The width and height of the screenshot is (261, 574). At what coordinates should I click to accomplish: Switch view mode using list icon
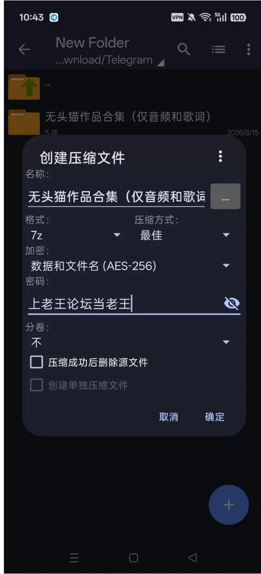[x=219, y=50]
